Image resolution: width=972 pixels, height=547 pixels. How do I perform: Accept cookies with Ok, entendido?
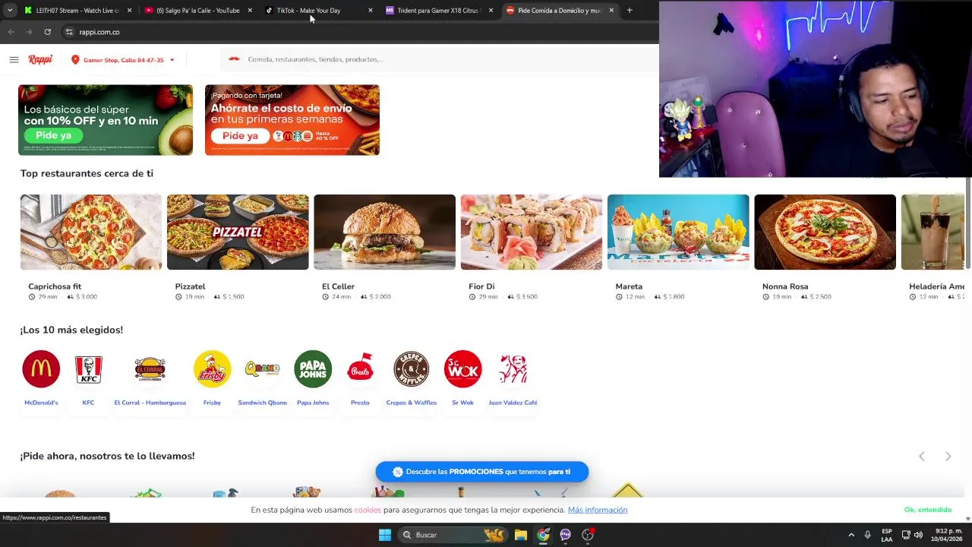928,510
